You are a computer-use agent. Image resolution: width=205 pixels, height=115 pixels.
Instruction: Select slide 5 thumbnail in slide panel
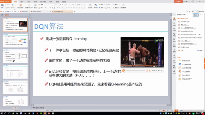point(15,87)
